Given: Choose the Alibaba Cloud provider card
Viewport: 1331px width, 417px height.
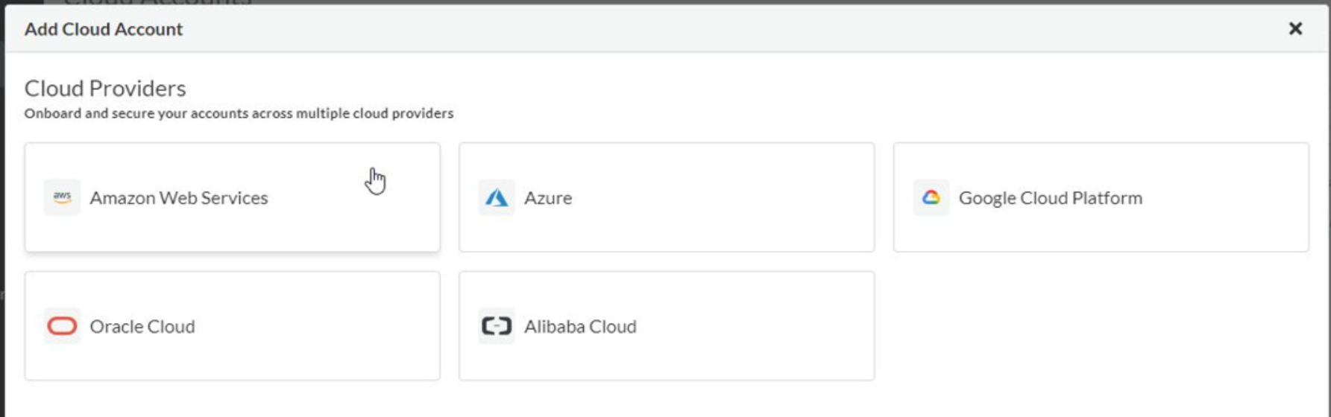Looking at the screenshot, I should tap(667, 326).
